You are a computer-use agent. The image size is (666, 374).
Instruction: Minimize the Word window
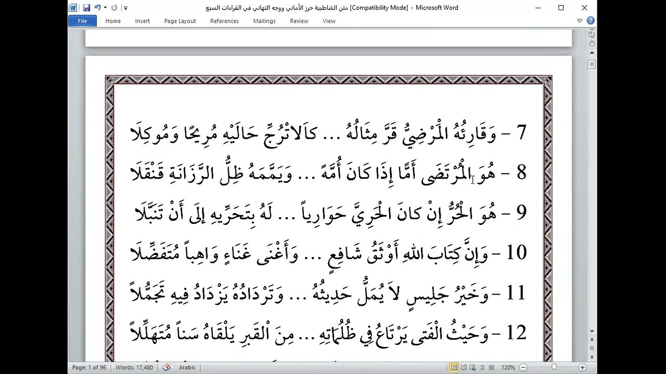point(537,8)
